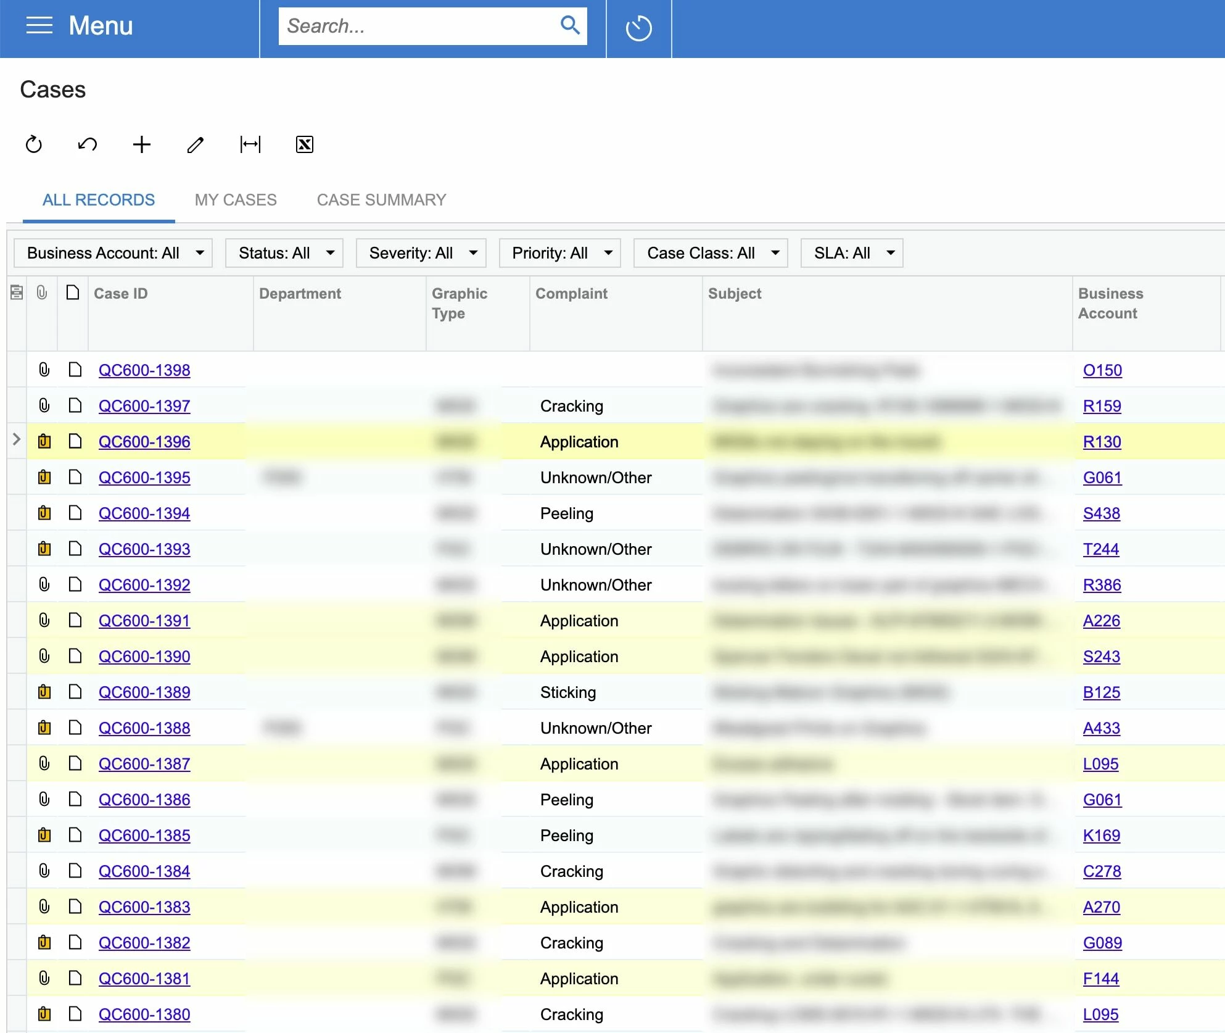The width and height of the screenshot is (1225, 1033).
Task: Click the undo icon in the toolbar
Action: (x=88, y=144)
